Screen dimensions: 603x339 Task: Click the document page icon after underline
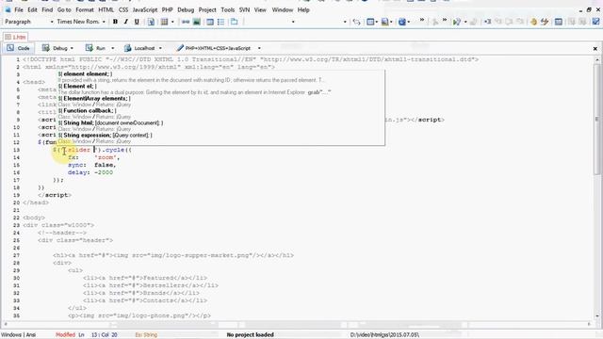click(x=151, y=22)
